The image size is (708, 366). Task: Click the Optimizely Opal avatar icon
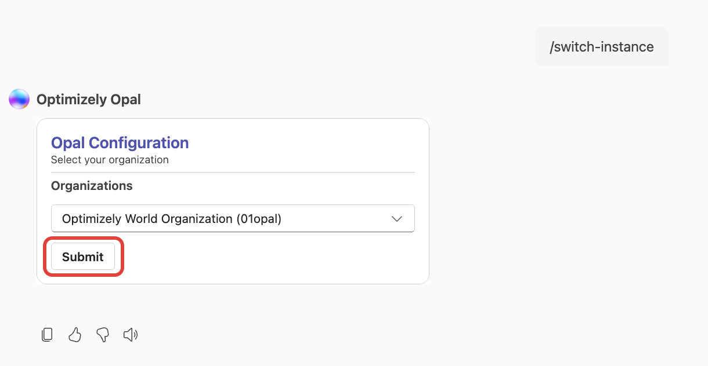(18, 98)
